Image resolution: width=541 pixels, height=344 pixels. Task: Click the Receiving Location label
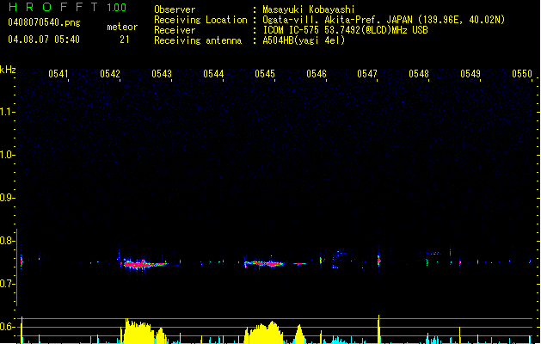click(x=200, y=20)
